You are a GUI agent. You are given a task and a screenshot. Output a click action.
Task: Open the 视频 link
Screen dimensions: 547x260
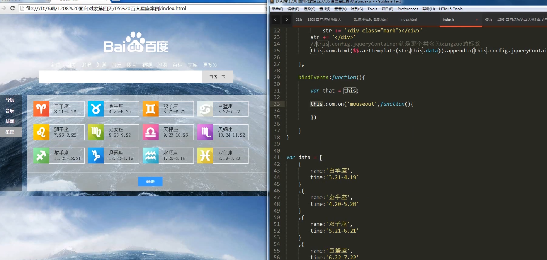tap(147, 65)
